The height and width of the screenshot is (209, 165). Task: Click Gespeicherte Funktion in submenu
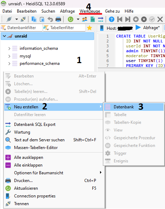134,146
